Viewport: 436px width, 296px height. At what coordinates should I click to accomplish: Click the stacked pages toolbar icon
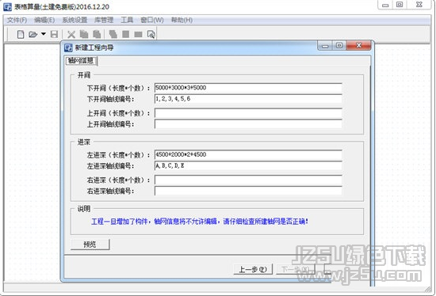tap(113, 35)
